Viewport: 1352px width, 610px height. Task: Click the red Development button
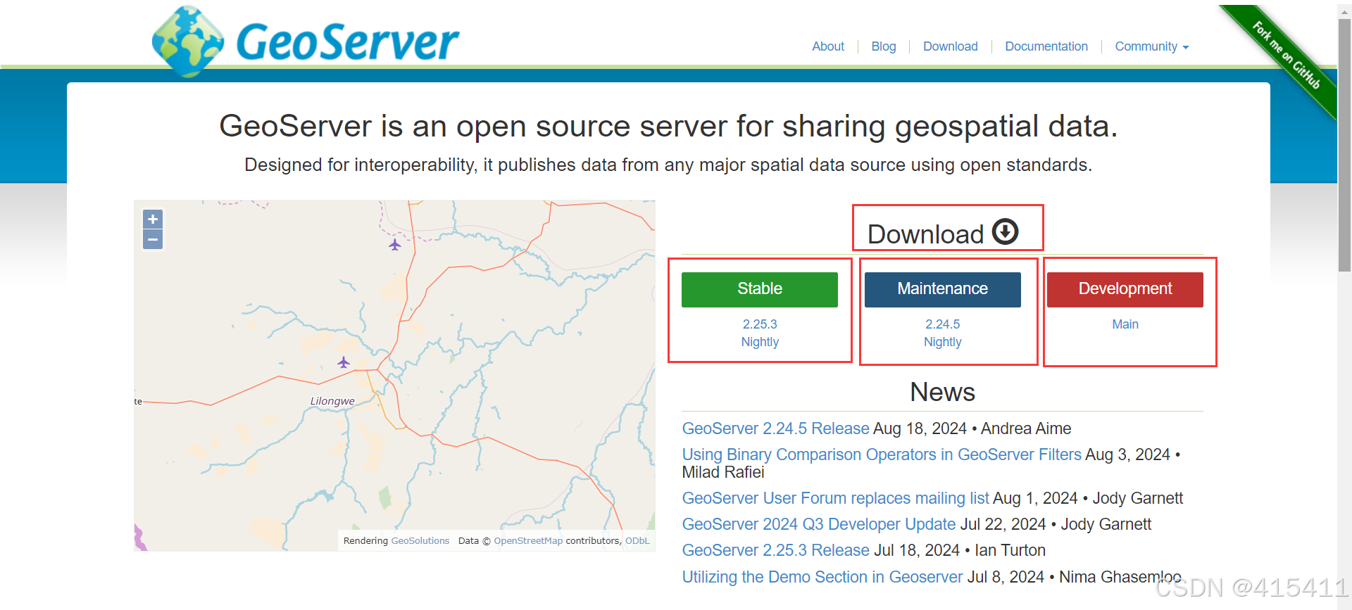(x=1125, y=289)
